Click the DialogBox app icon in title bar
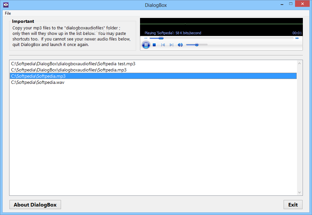This screenshot has height=215, width=312. click(6, 5)
